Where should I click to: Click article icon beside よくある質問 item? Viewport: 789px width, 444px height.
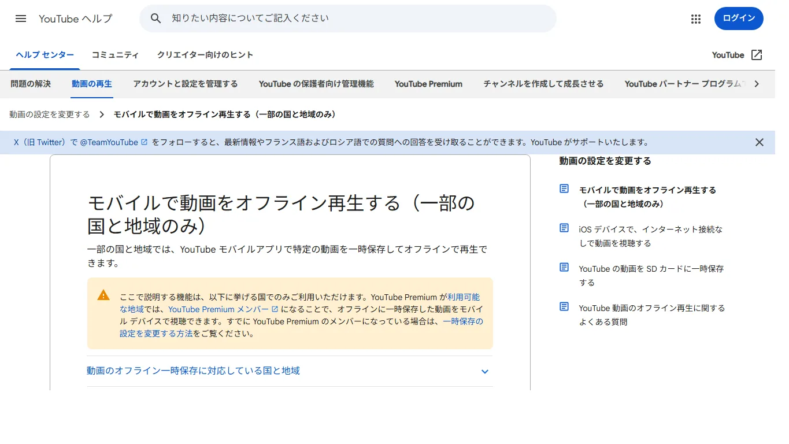pos(564,307)
